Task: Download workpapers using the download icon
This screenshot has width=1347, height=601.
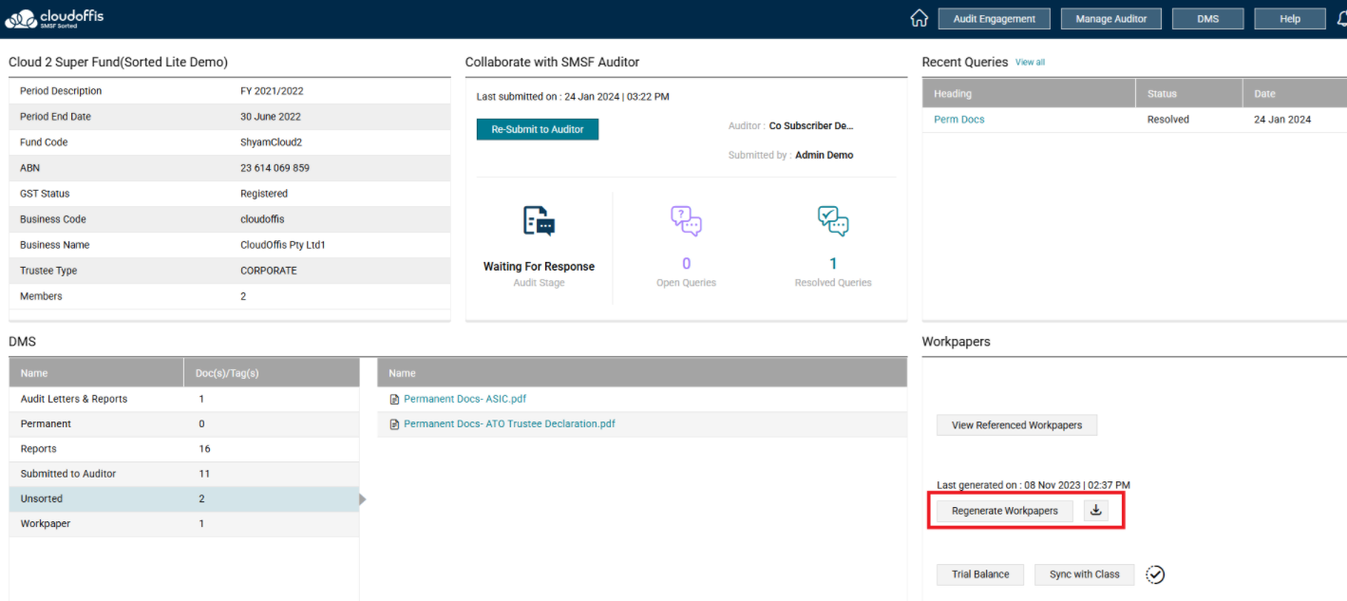Action: point(1095,511)
